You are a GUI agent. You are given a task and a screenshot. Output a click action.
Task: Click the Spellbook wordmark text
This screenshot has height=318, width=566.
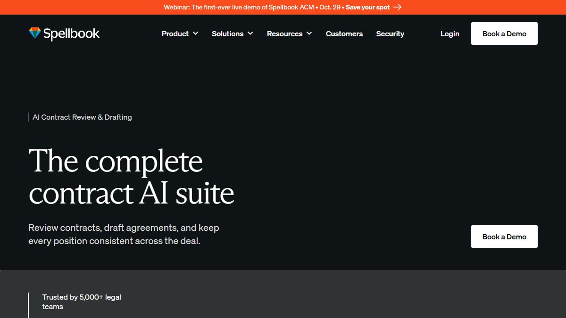pos(72,33)
